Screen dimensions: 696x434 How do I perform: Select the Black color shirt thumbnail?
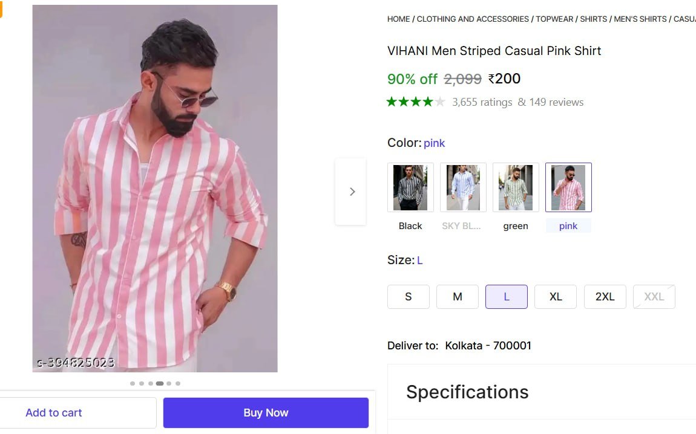(x=410, y=187)
